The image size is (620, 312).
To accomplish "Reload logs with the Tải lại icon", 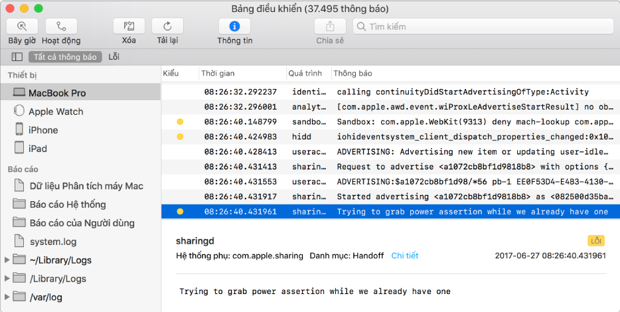I will click(x=168, y=27).
